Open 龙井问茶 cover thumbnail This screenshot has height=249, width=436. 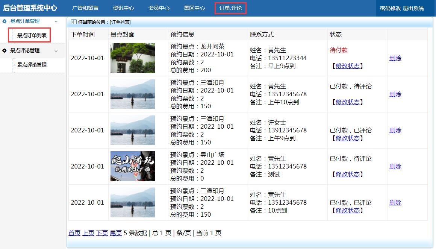(133, 58)
